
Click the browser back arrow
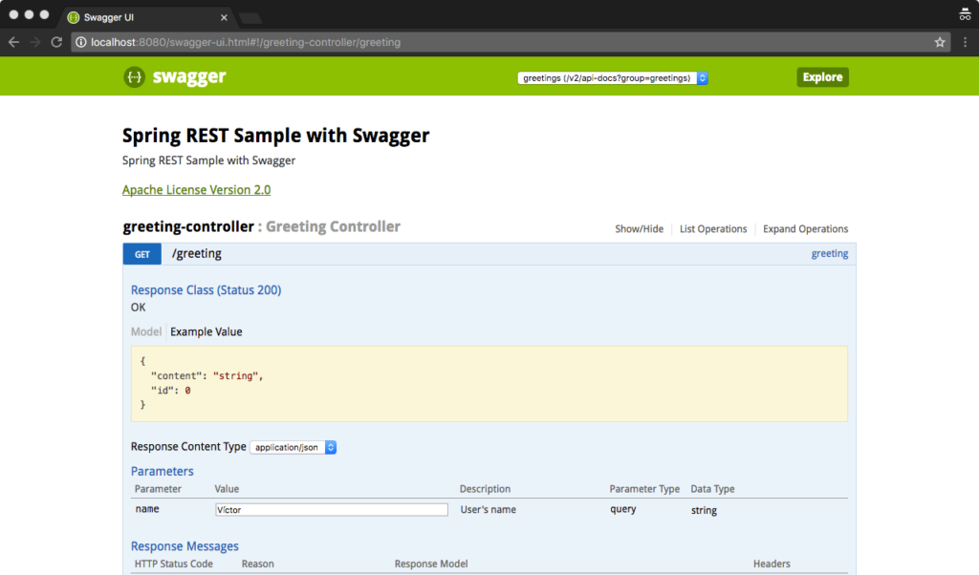[12, 42]
